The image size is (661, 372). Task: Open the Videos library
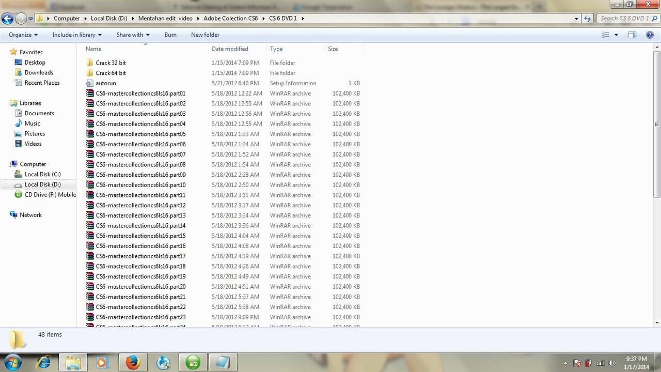click(33, 144)
